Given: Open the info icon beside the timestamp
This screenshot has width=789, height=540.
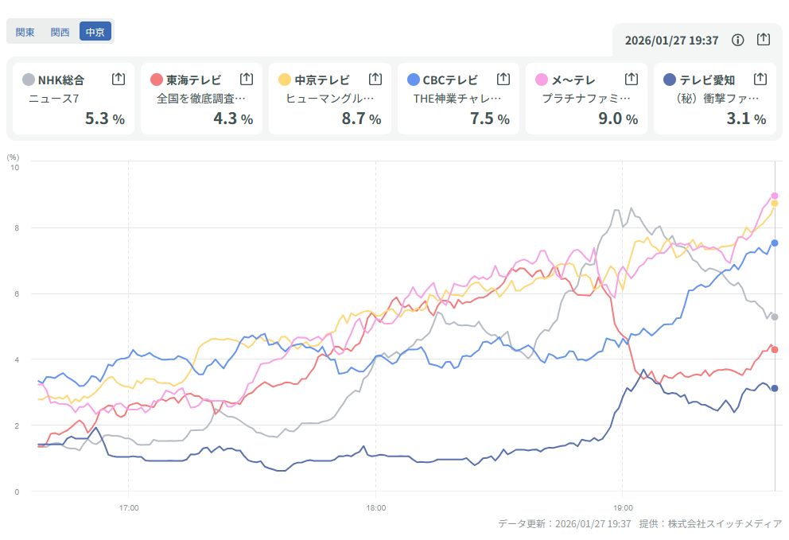Looking at the screenshot, I should [x=737, y=40].
